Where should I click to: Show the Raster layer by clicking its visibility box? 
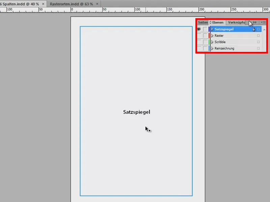click(x=199, y=35)
